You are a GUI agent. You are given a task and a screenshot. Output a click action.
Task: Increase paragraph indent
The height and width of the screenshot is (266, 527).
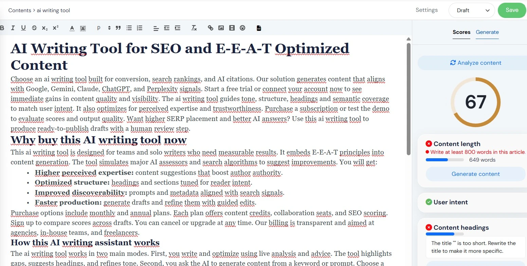(178, 28)
